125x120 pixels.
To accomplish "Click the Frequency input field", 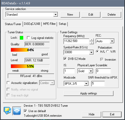I will (x=76, y=41).
